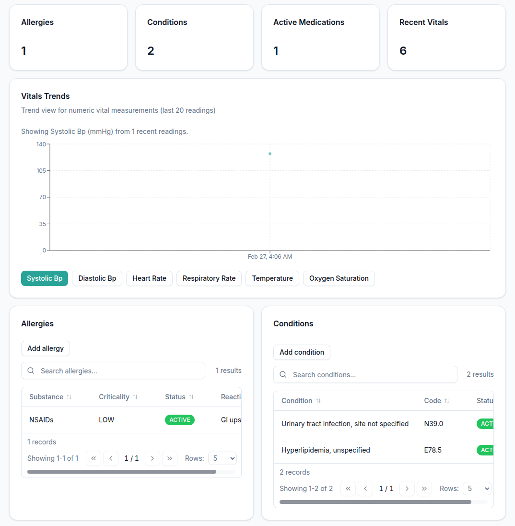Image resolution: width=515 pixels, height=526 pixels.
Task: Click the next-page arrow in Allergies pagination
Action: click(x=152, y=458)
